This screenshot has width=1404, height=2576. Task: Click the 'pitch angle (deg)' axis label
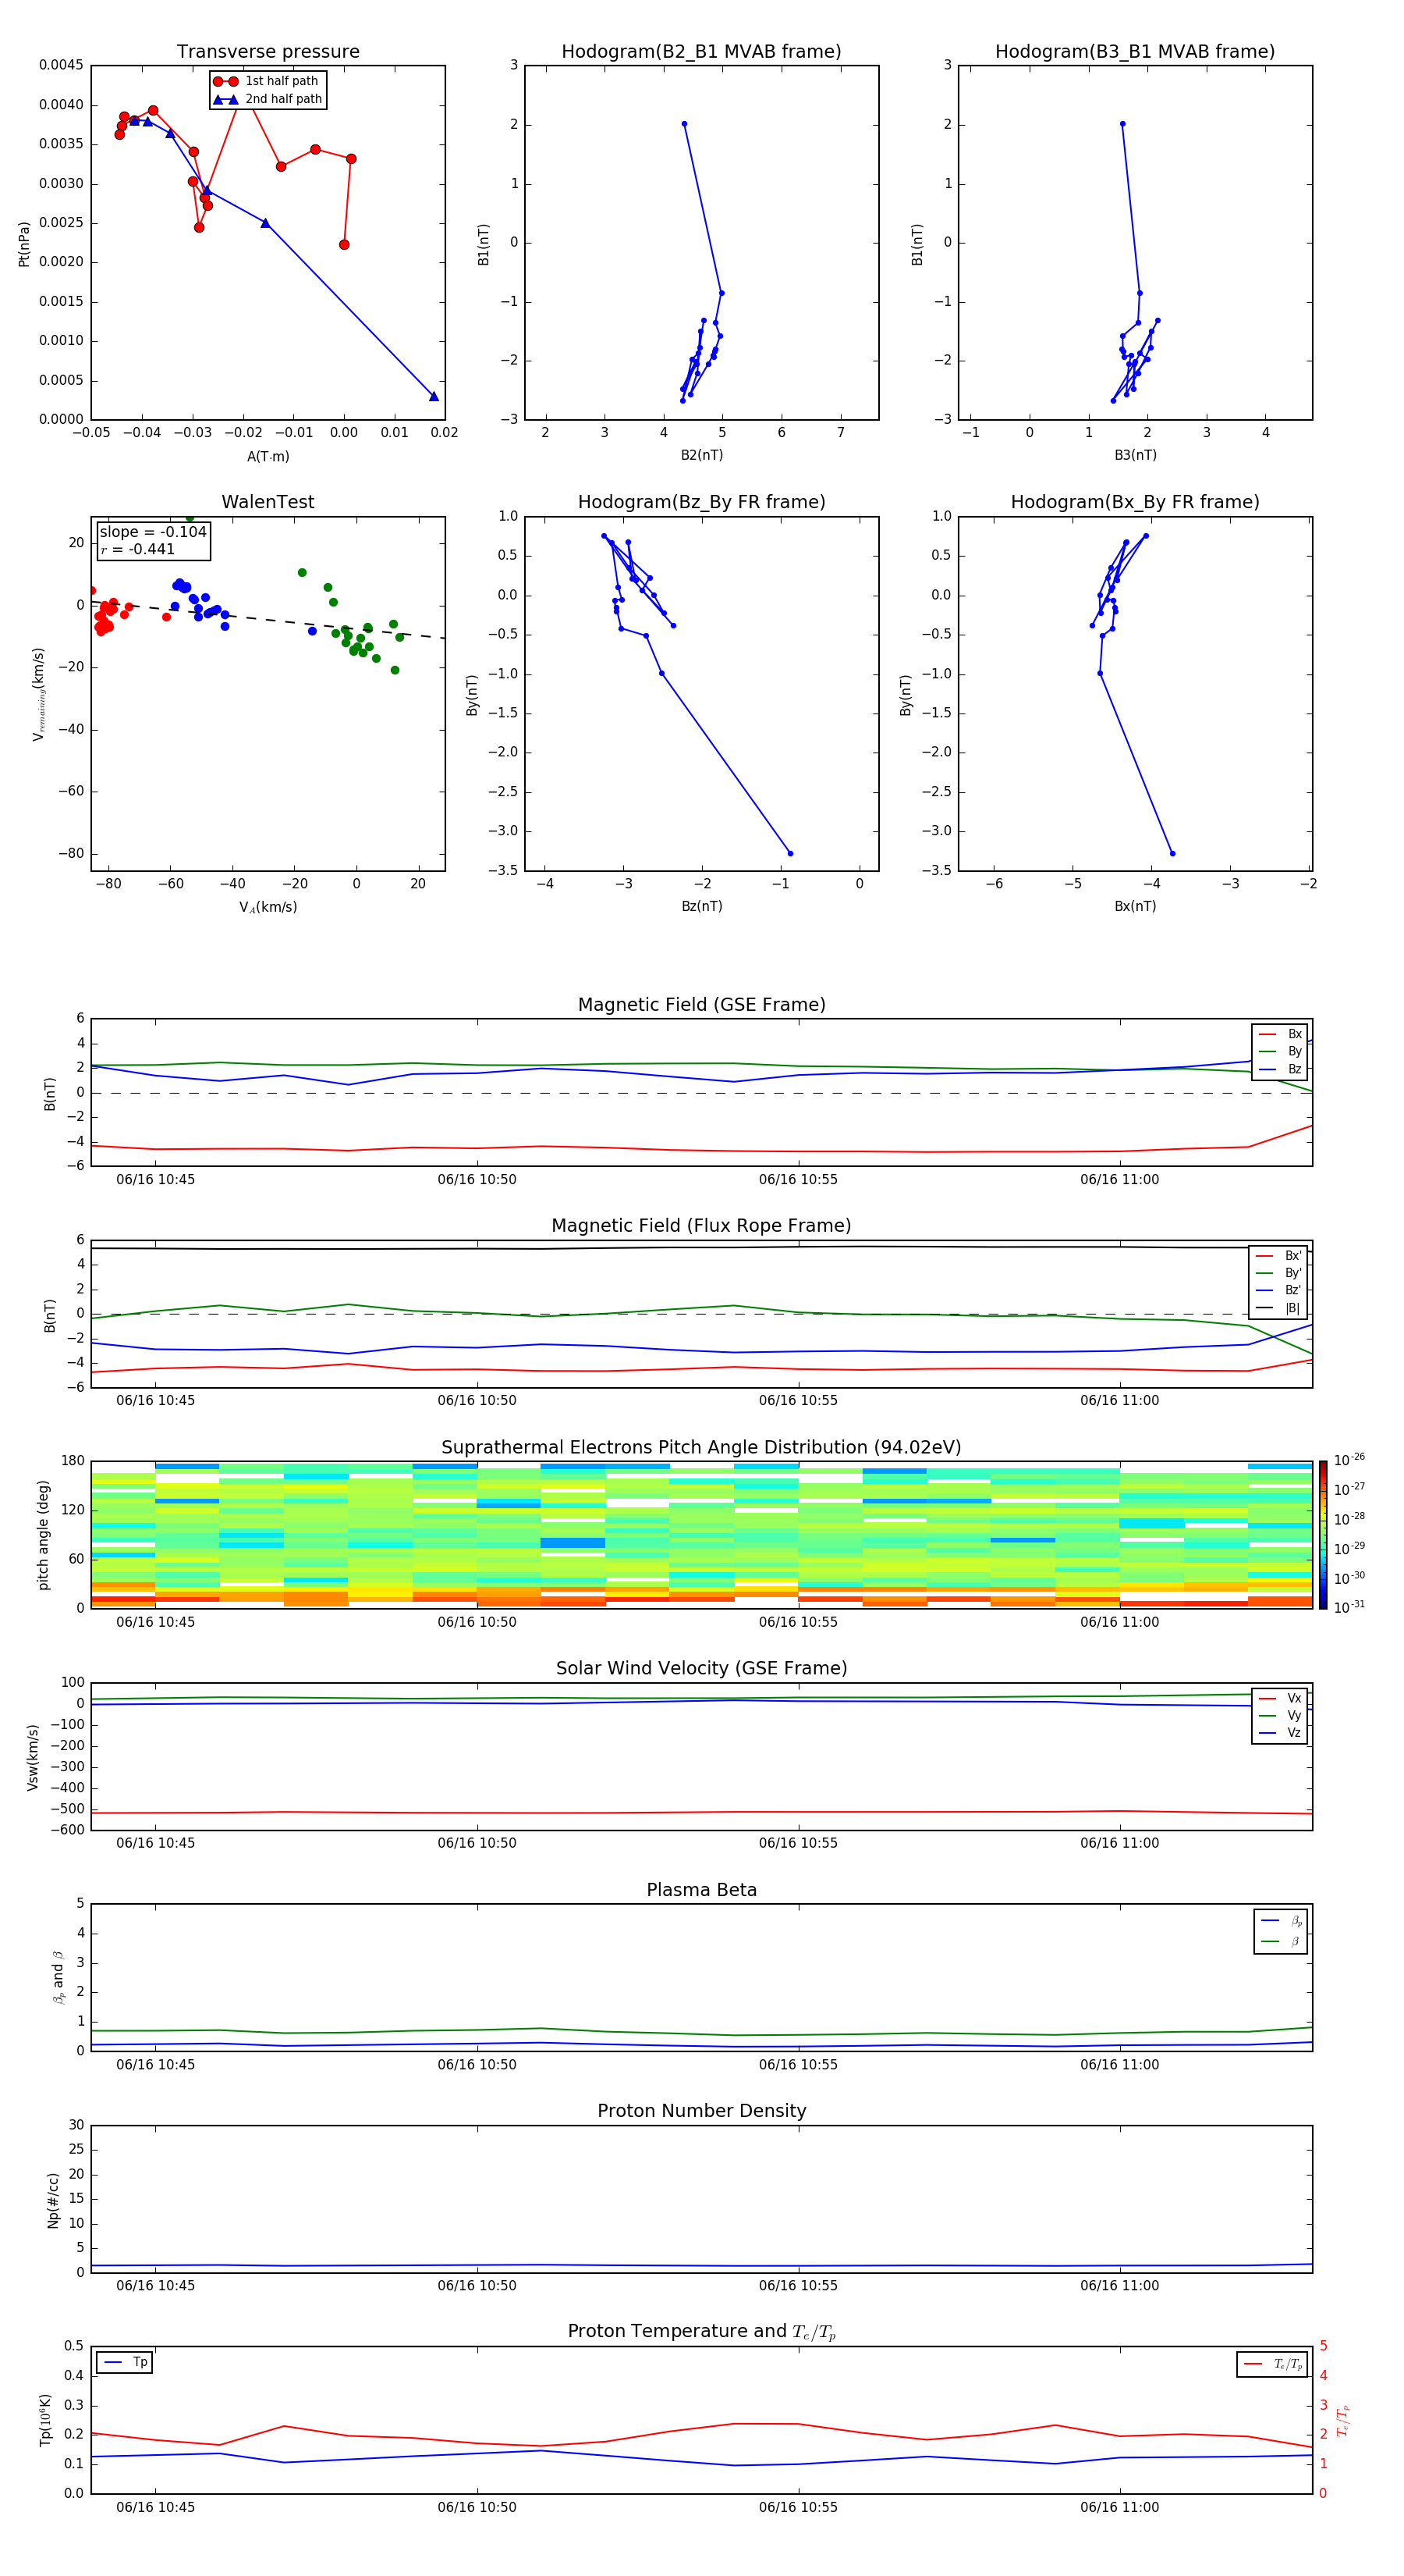click(43, 1534)
